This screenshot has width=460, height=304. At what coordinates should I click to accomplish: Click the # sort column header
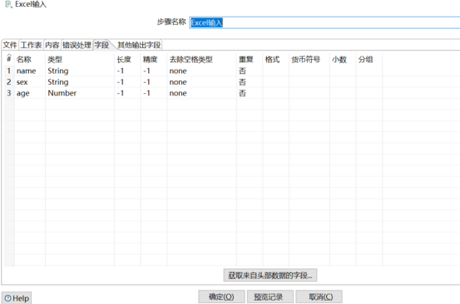(x=9, y=59)
